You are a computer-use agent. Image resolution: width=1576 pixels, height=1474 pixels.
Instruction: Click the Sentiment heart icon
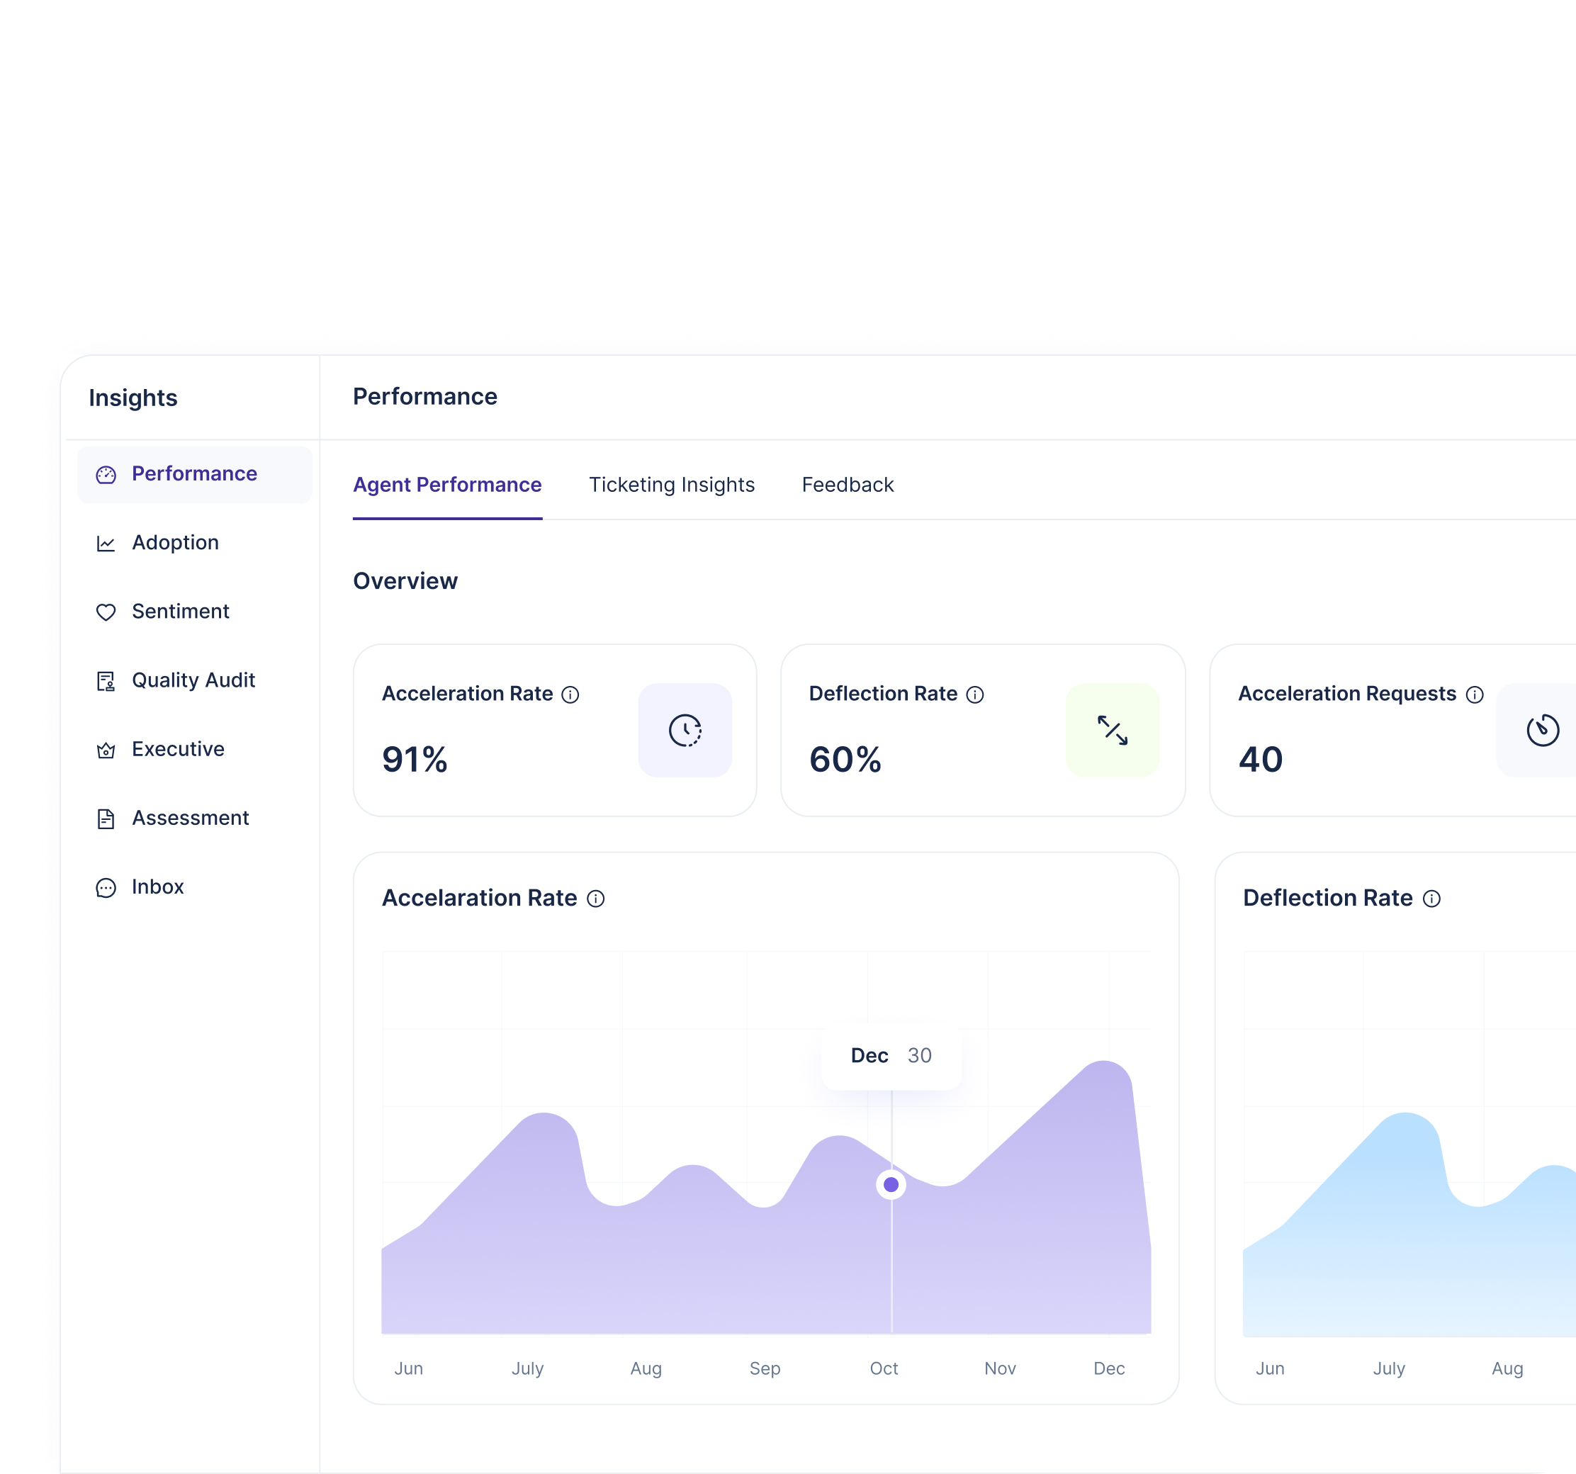[106, 612]
